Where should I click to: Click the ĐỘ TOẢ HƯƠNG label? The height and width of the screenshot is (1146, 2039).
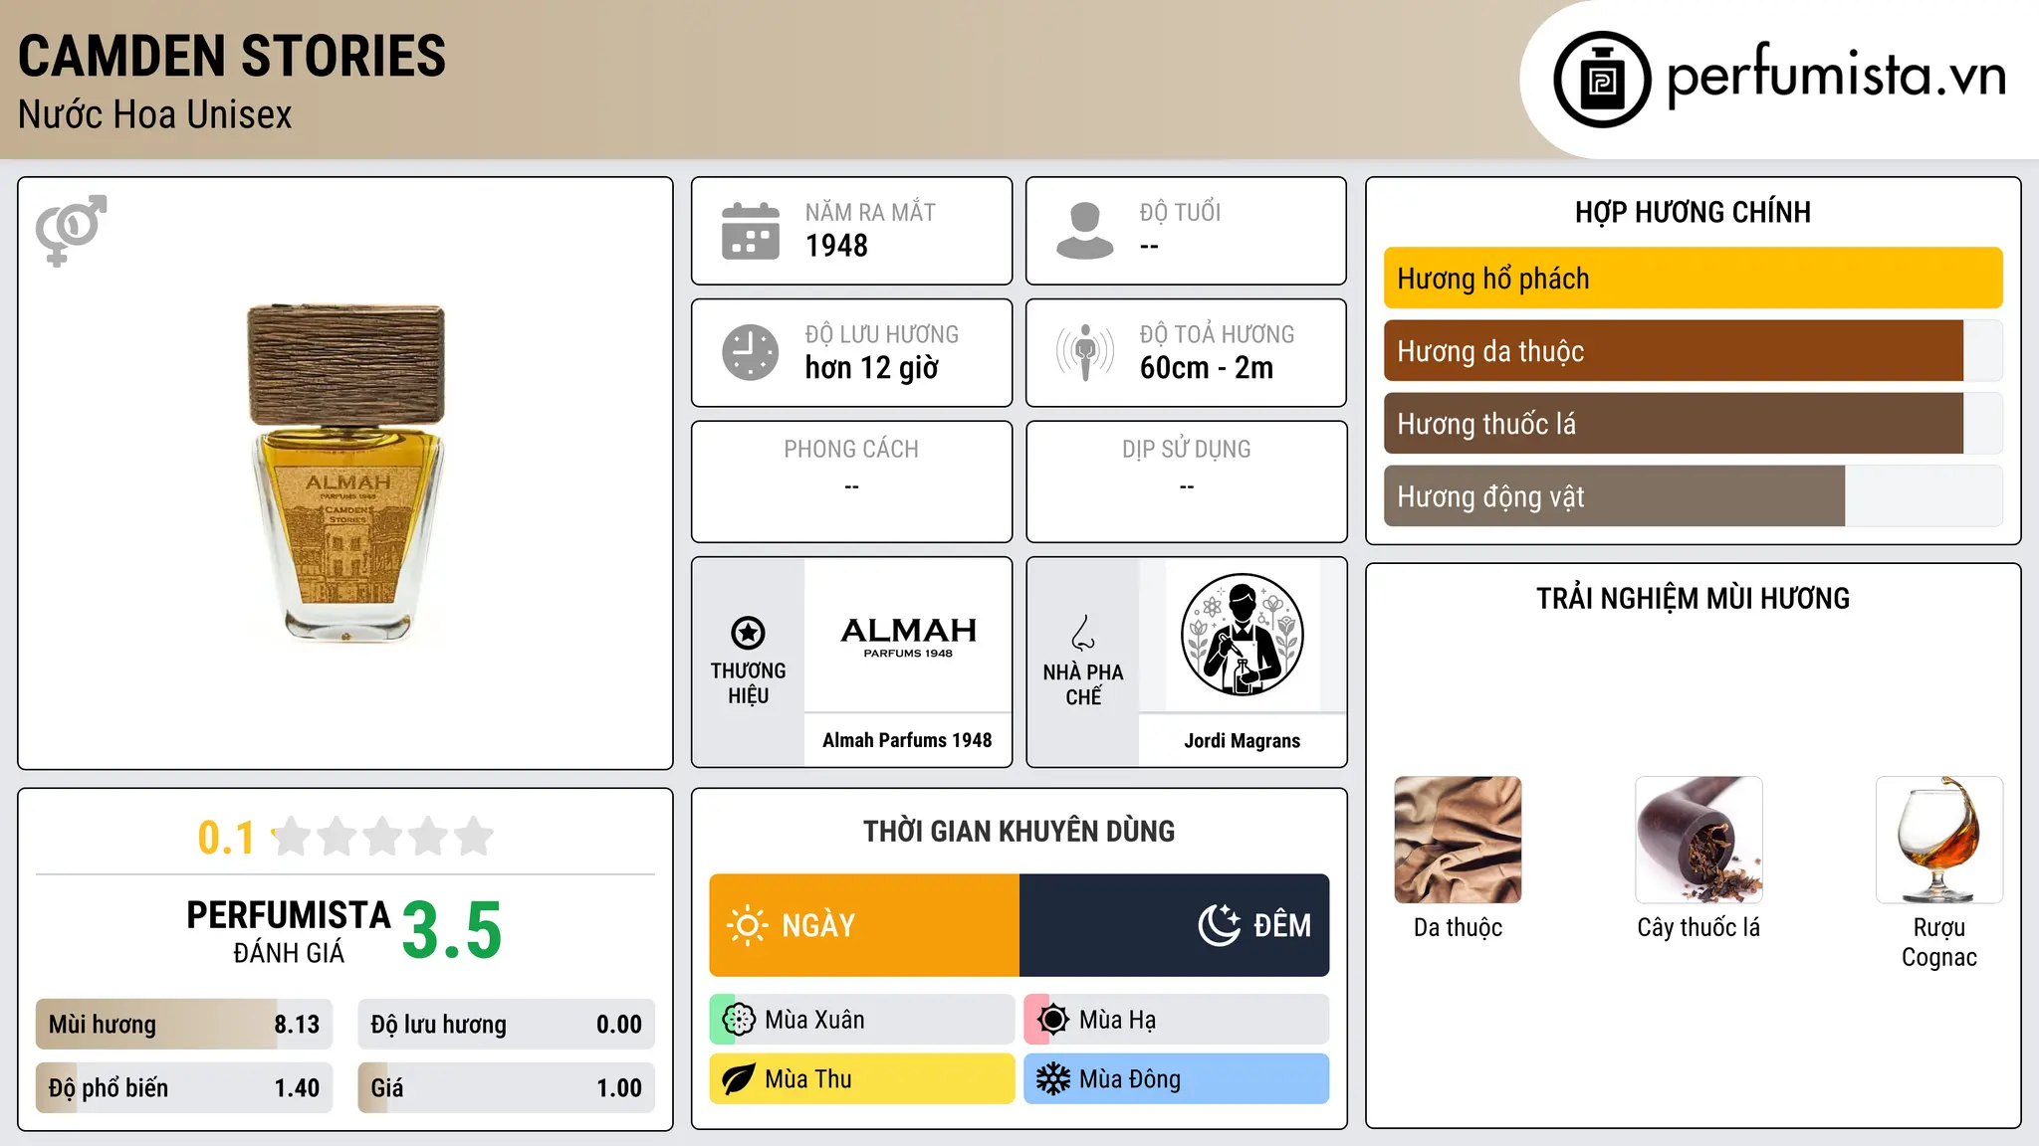click(x=1218, y=334)
